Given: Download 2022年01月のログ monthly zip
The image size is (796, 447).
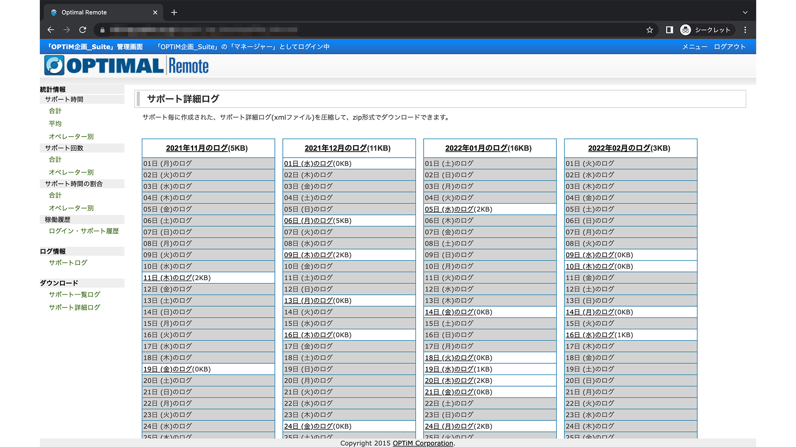Looking at the screenshot, I should click(476, 148).
